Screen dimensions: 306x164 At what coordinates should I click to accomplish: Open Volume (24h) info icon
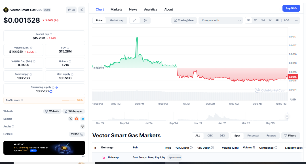click(x=31, y=48)
